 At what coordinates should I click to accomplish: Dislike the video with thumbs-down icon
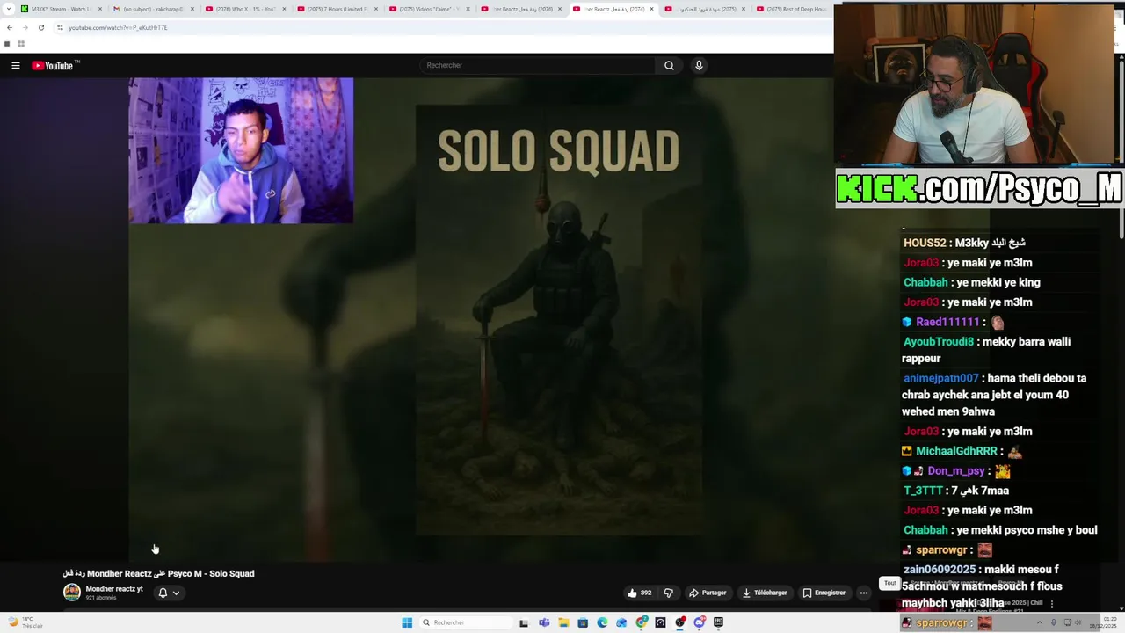669,593
